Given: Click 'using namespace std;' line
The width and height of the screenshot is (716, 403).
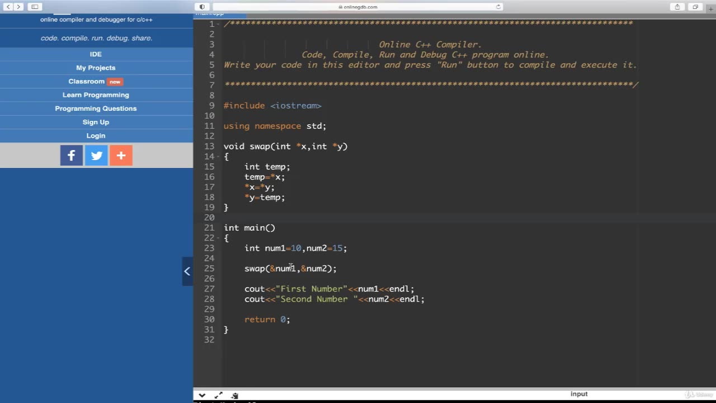Looking at the screenshot, I should 275,126.
